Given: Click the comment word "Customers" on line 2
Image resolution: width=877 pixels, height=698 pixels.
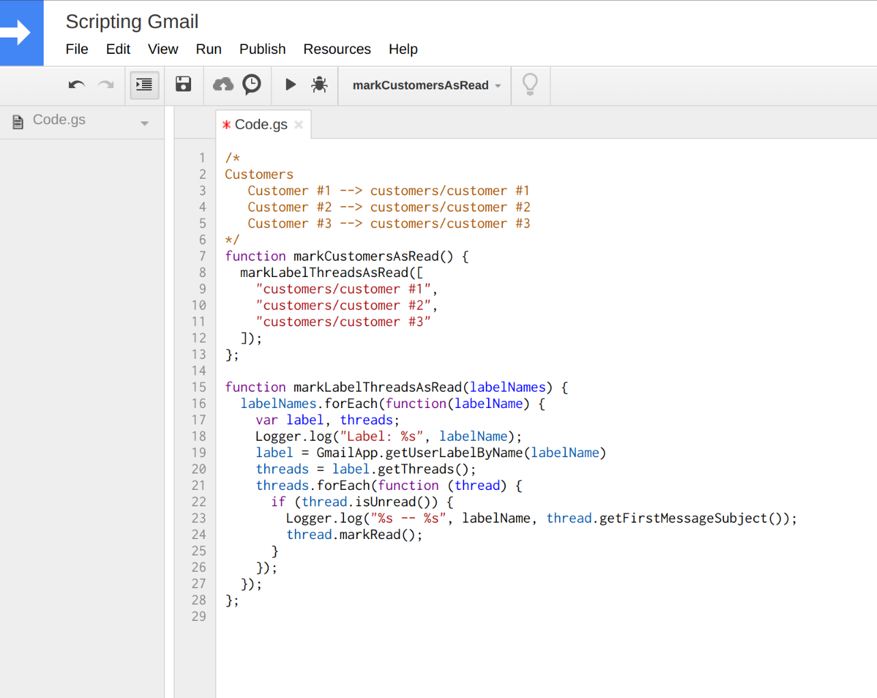Looking at the screenshot, I should tap(259, 174).
